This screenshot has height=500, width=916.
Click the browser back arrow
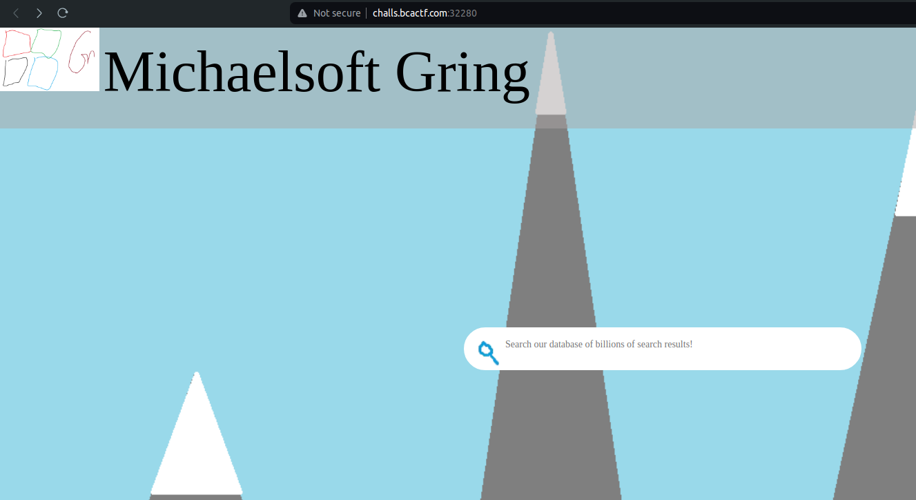point(16,13)
